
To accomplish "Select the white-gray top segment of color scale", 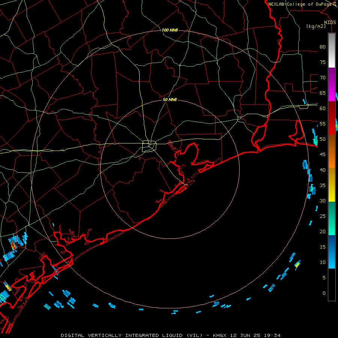I will click(332, 51).
